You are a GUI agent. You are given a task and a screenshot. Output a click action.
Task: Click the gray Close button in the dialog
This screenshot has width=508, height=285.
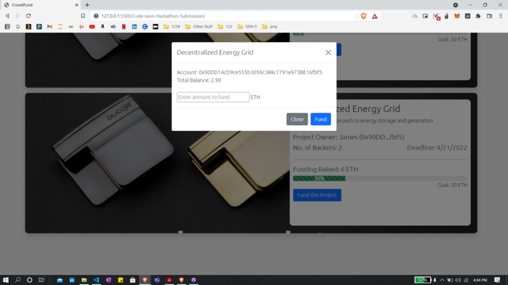tap(297, 119)
